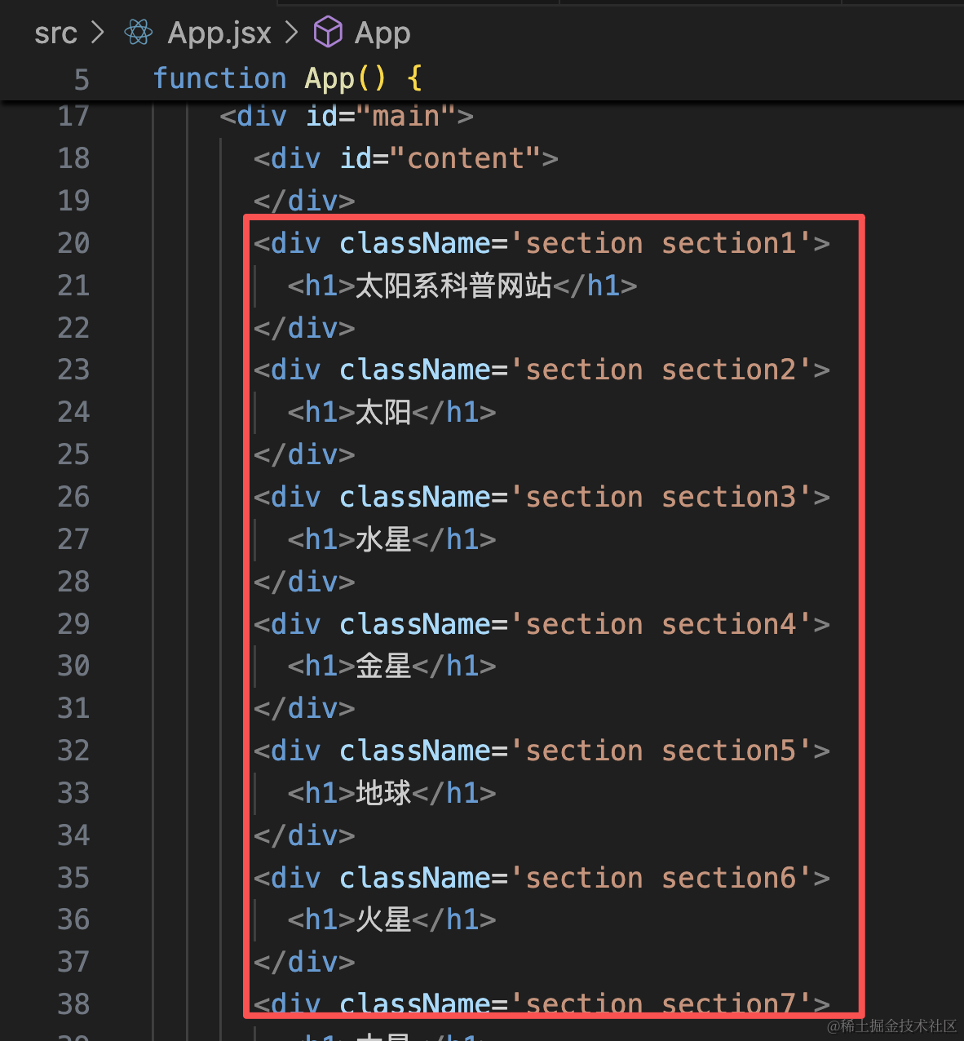This screenshot has height=1041, width=964.
Task: Click line number 26 in the gutter
Action: pyautogui.click(x=73, y=497)
